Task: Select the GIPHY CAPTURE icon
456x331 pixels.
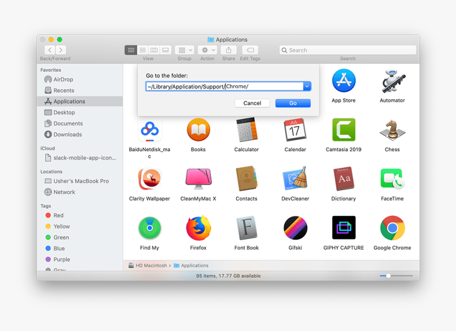Action: [344, 228]
